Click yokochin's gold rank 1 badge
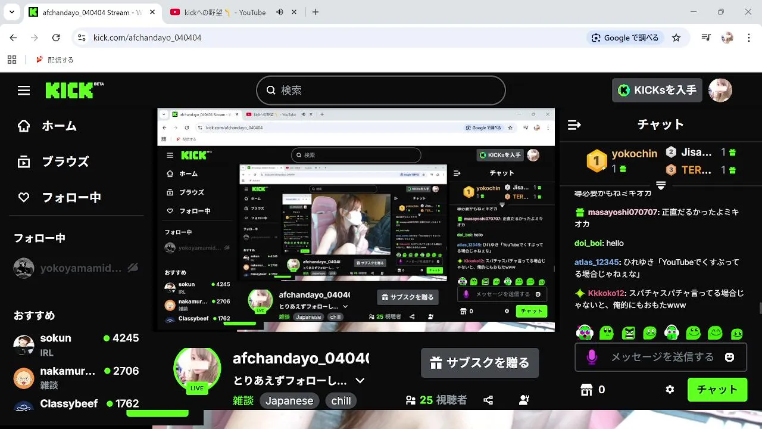This screenshot has width=762, height=429. [x=597, y=160]
